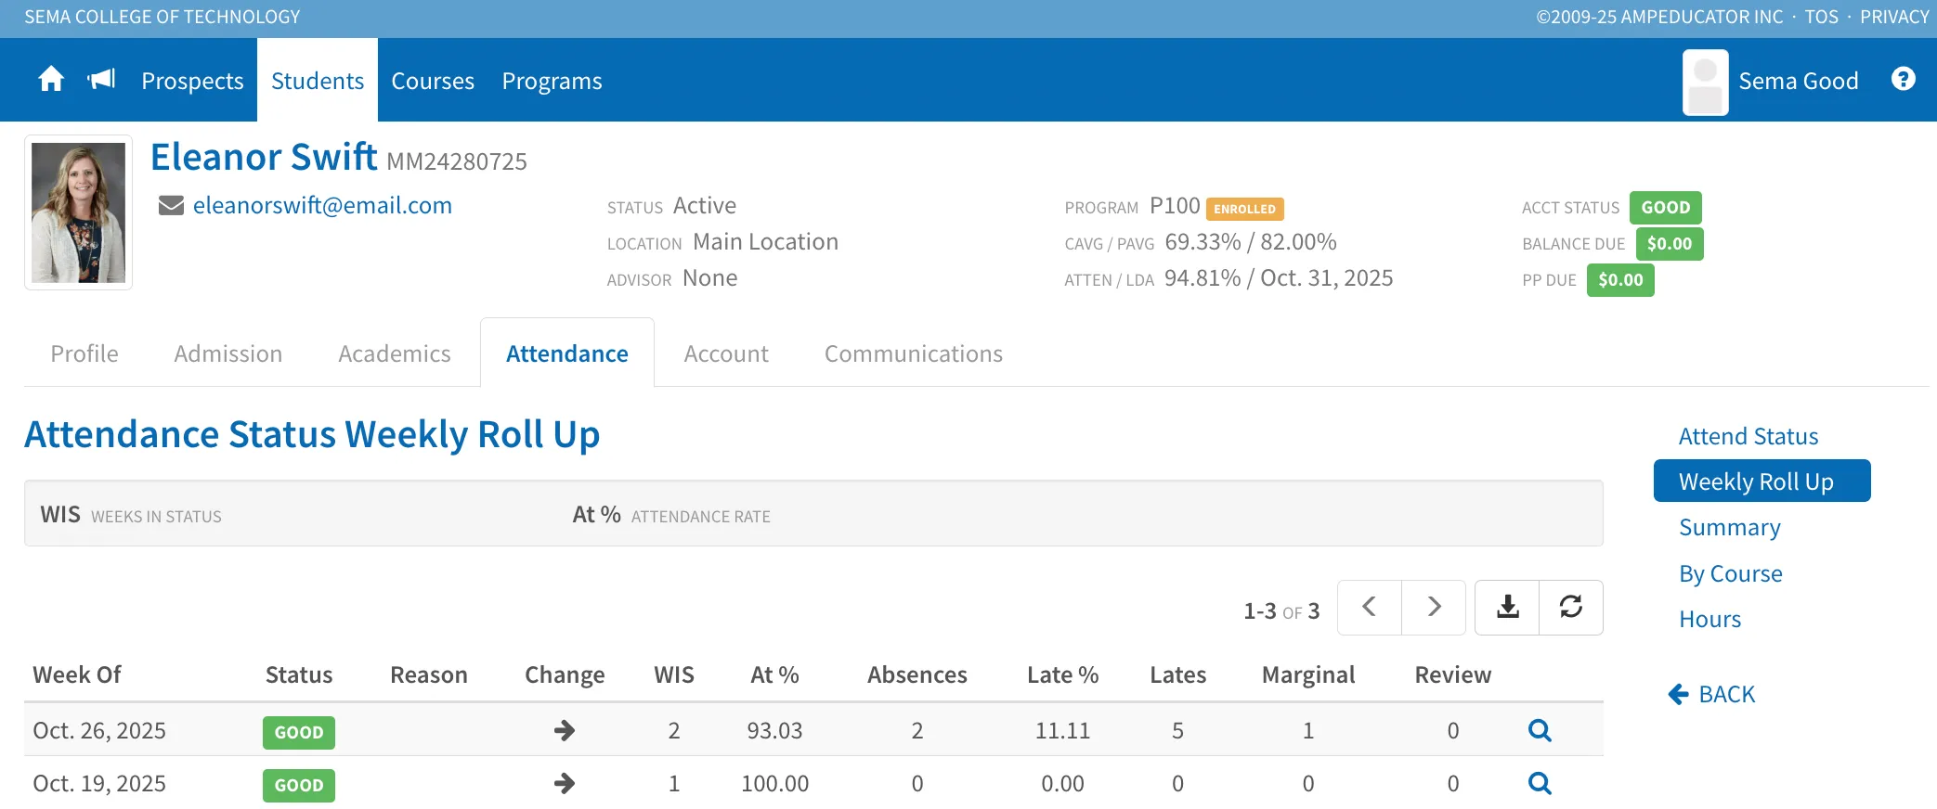Click the Sema Good user avatar
The image size is (1937, 809).
(x=1705, y=82)
